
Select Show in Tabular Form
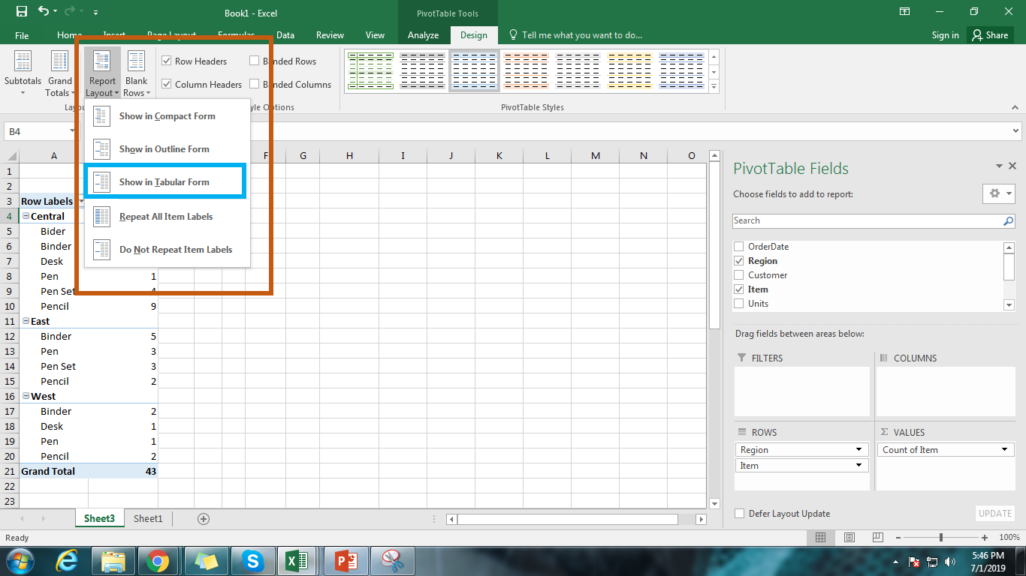pyautogui.click(x=164, y=182)
